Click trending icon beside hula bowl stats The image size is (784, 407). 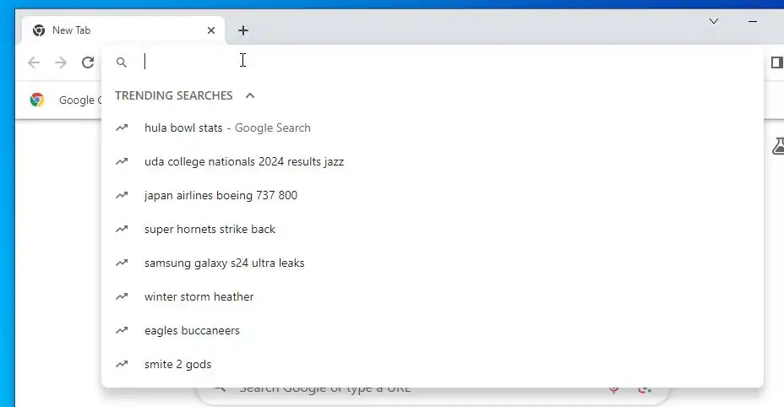point(122,128)
